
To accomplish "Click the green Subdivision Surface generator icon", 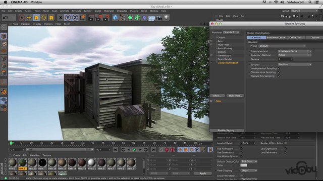I will (x=130, y=18).
